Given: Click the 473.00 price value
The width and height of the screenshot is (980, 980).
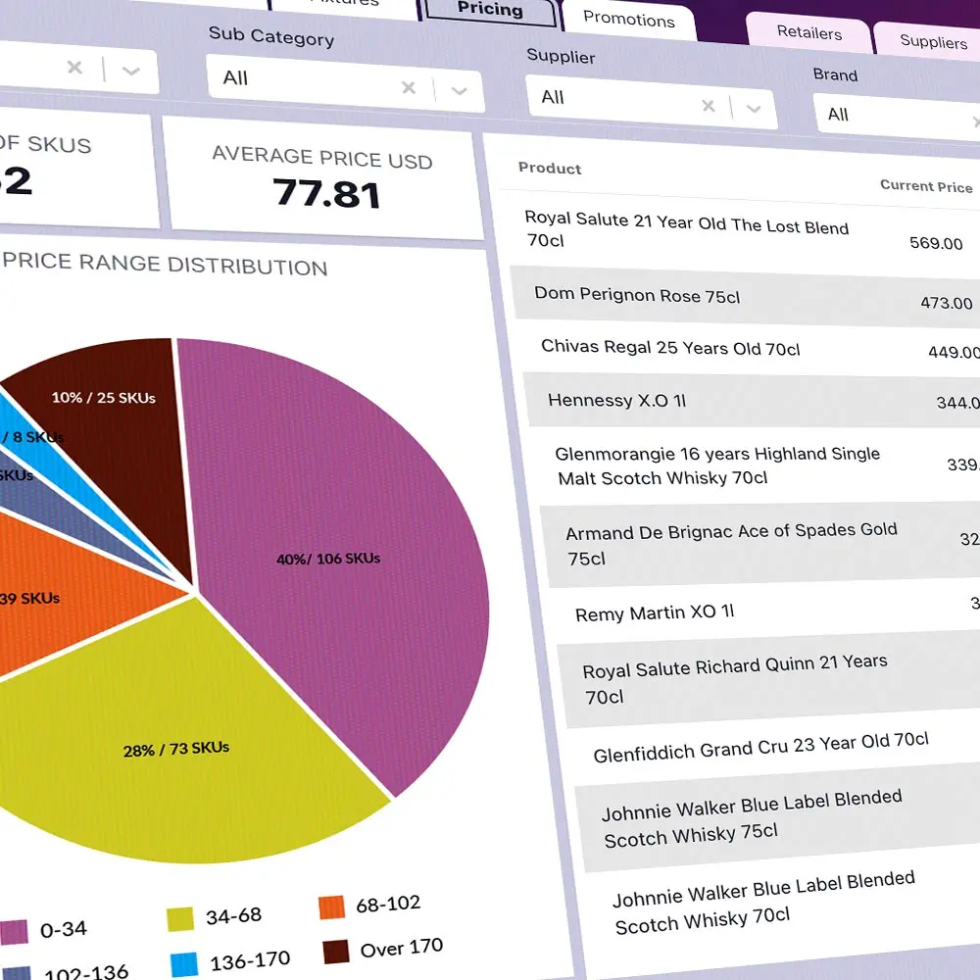Looking at the screenshot, I should (x=947, y=303).
